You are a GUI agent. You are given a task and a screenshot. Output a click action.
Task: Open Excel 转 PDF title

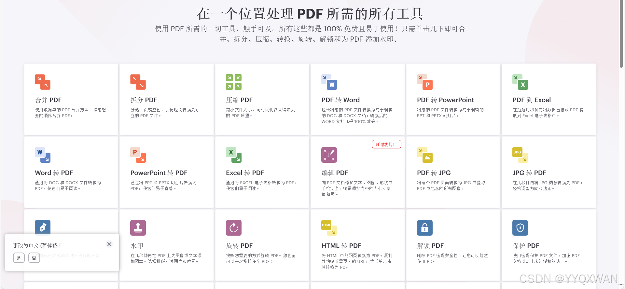click(245, 173)
